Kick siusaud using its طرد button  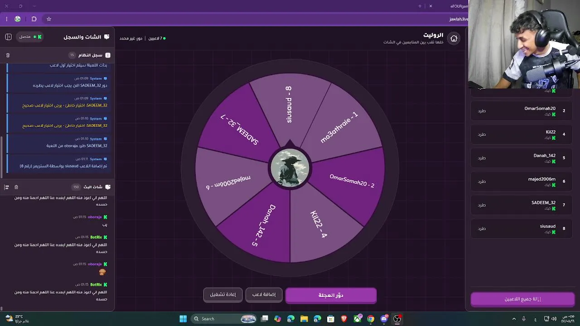pyautogui.click(x=482, y=229)
